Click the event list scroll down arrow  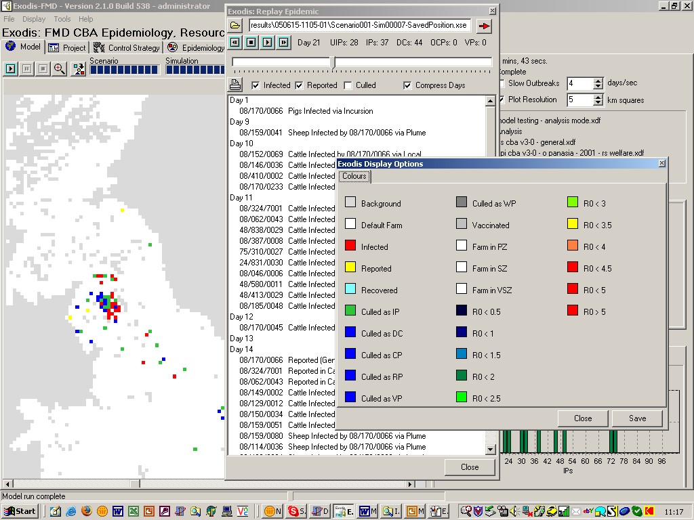[490, 450]
